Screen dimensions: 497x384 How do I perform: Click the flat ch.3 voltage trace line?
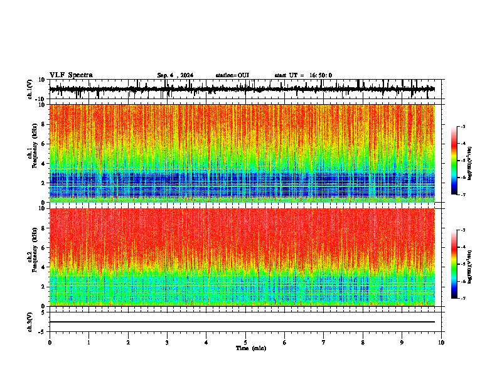pos(242,322)
